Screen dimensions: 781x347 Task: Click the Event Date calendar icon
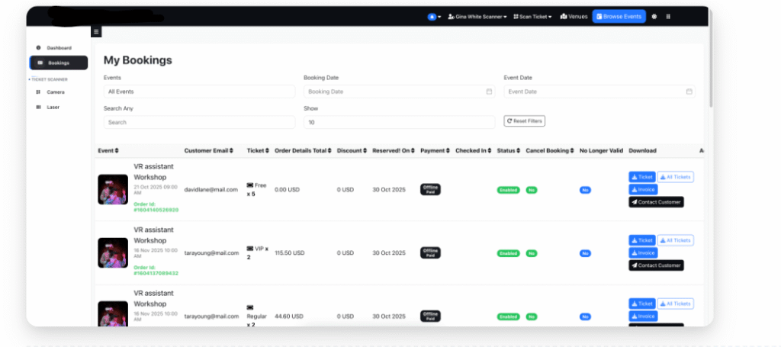689,92
